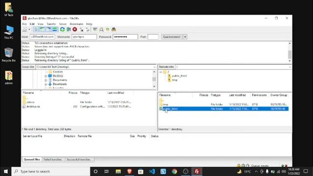
Task: Sort local list by Last modified column
Action: point(116,93)
